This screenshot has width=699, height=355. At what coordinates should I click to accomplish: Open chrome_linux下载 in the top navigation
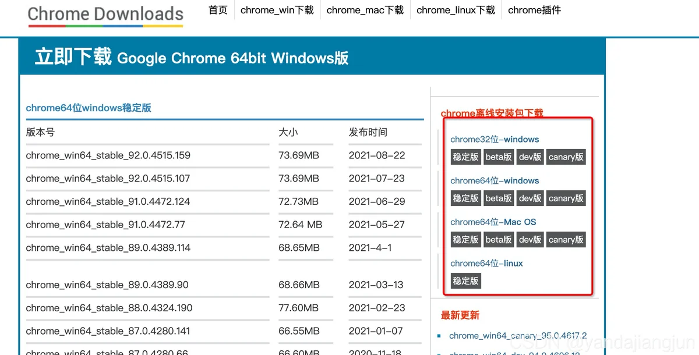pos(456,10)
